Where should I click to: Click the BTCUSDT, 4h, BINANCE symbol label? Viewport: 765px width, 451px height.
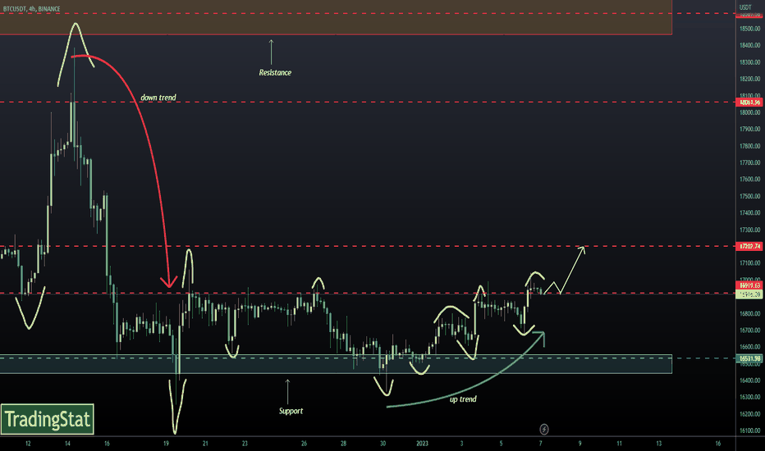32,9
